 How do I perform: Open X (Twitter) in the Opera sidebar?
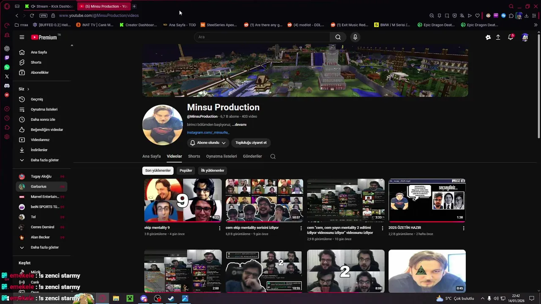pyautogui.click(x=7, y=76)
